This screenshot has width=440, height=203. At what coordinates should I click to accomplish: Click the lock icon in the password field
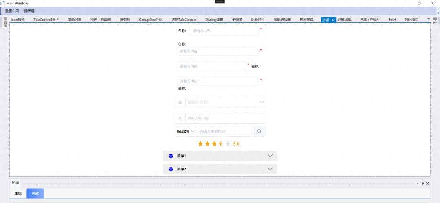click(180, 102)
